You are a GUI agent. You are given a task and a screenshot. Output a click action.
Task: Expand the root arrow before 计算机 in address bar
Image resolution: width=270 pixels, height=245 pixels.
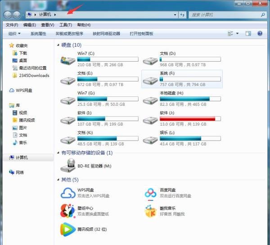(x=35, y=15)
